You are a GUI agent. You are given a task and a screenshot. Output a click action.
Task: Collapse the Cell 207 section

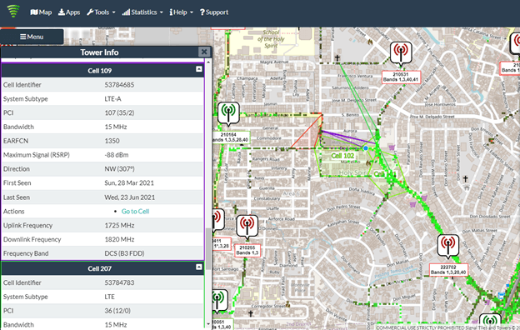point(198,267)
